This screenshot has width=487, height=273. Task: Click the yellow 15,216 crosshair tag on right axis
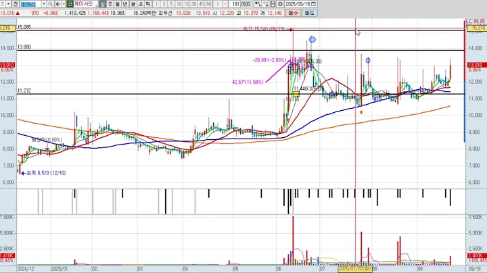coord(477,28)
